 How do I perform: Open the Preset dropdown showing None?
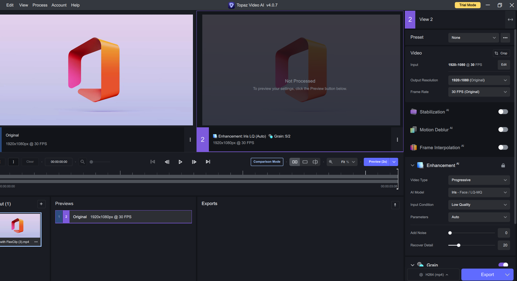474,38
